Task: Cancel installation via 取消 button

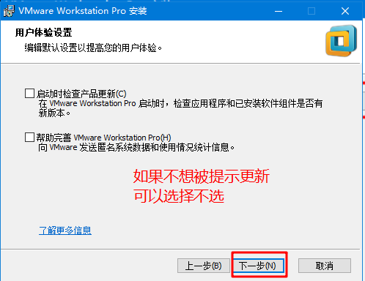Action: (325, 266)
